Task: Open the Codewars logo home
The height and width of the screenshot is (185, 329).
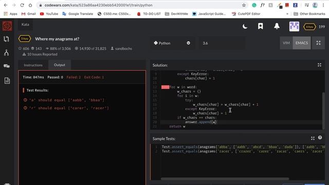Action: click(x=7, y=26)
